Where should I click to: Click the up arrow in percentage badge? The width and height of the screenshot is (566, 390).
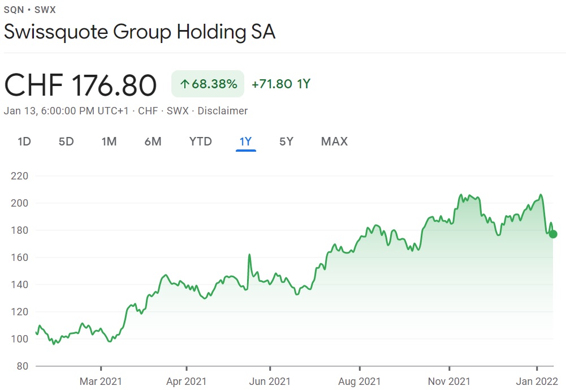point(184,84)
